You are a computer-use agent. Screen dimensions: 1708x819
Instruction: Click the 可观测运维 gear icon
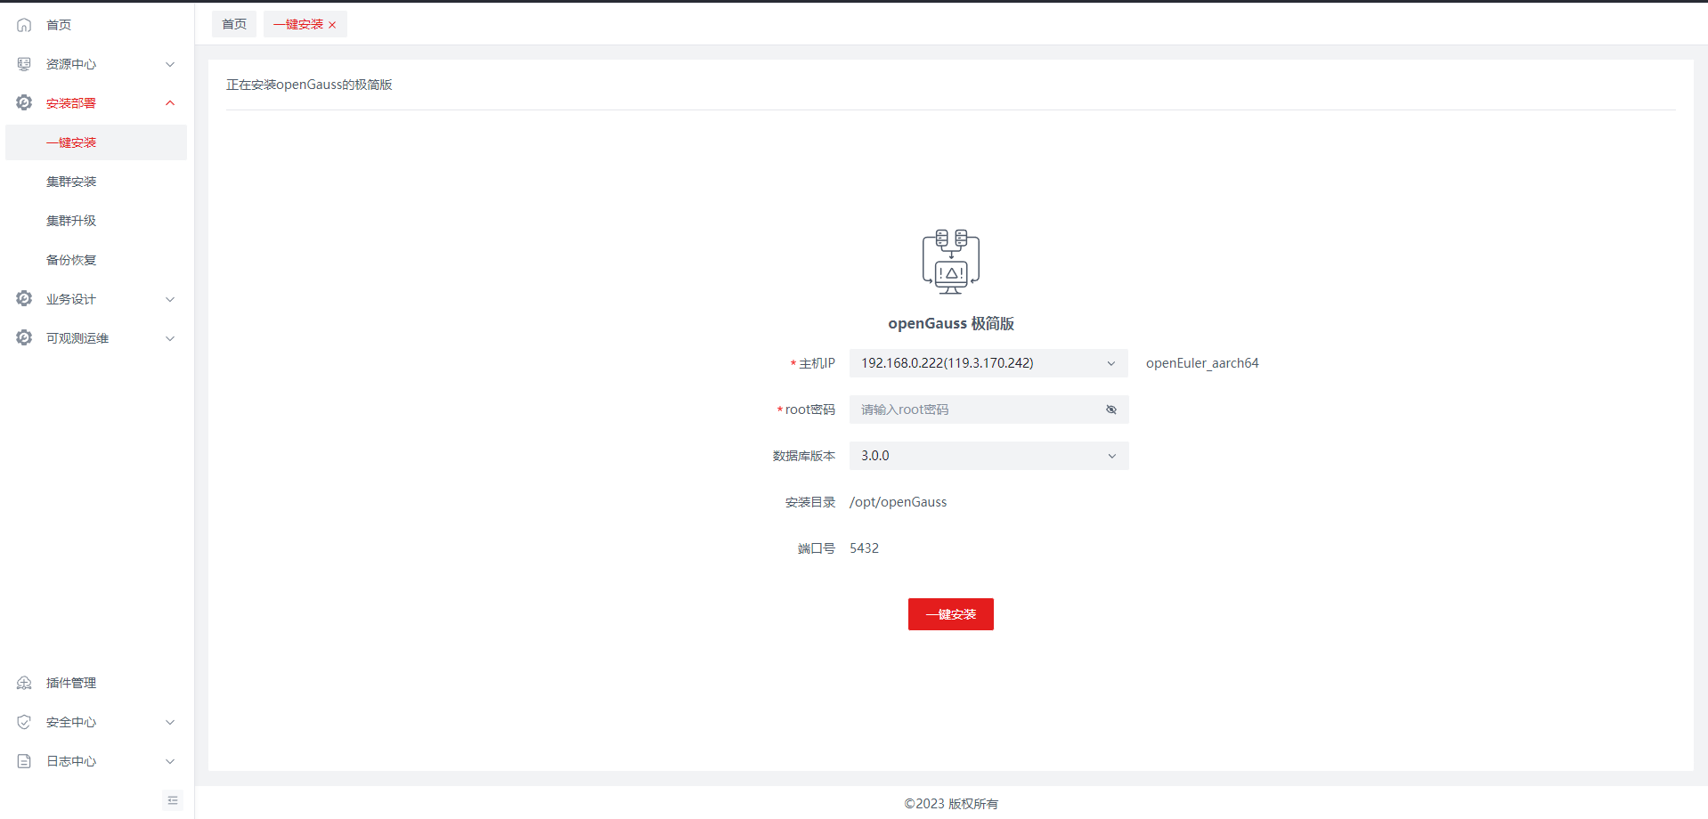pos(24,338)
